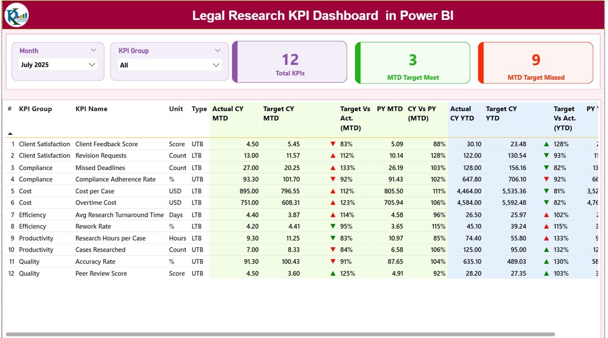Click the red down-triangle beside Client Feedback Score MTD
Image resolution: width=608 pixels, height=338 pixels.
(333, 144)
